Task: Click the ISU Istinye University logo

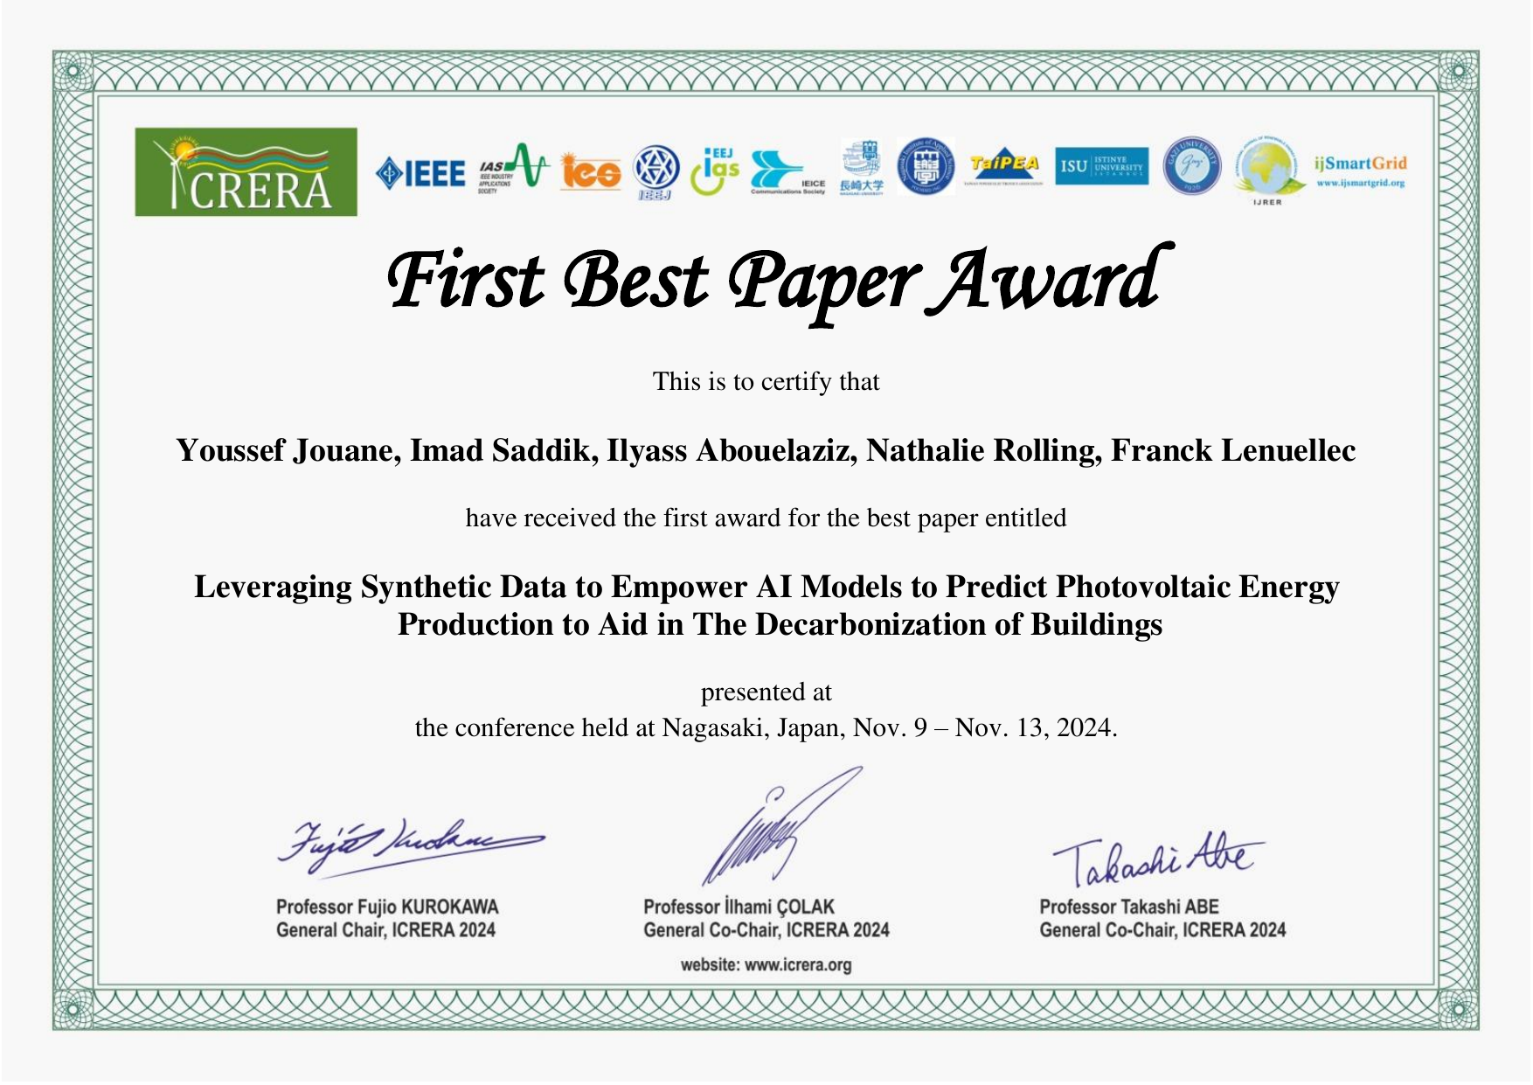Action: (x=1101, y=166)
